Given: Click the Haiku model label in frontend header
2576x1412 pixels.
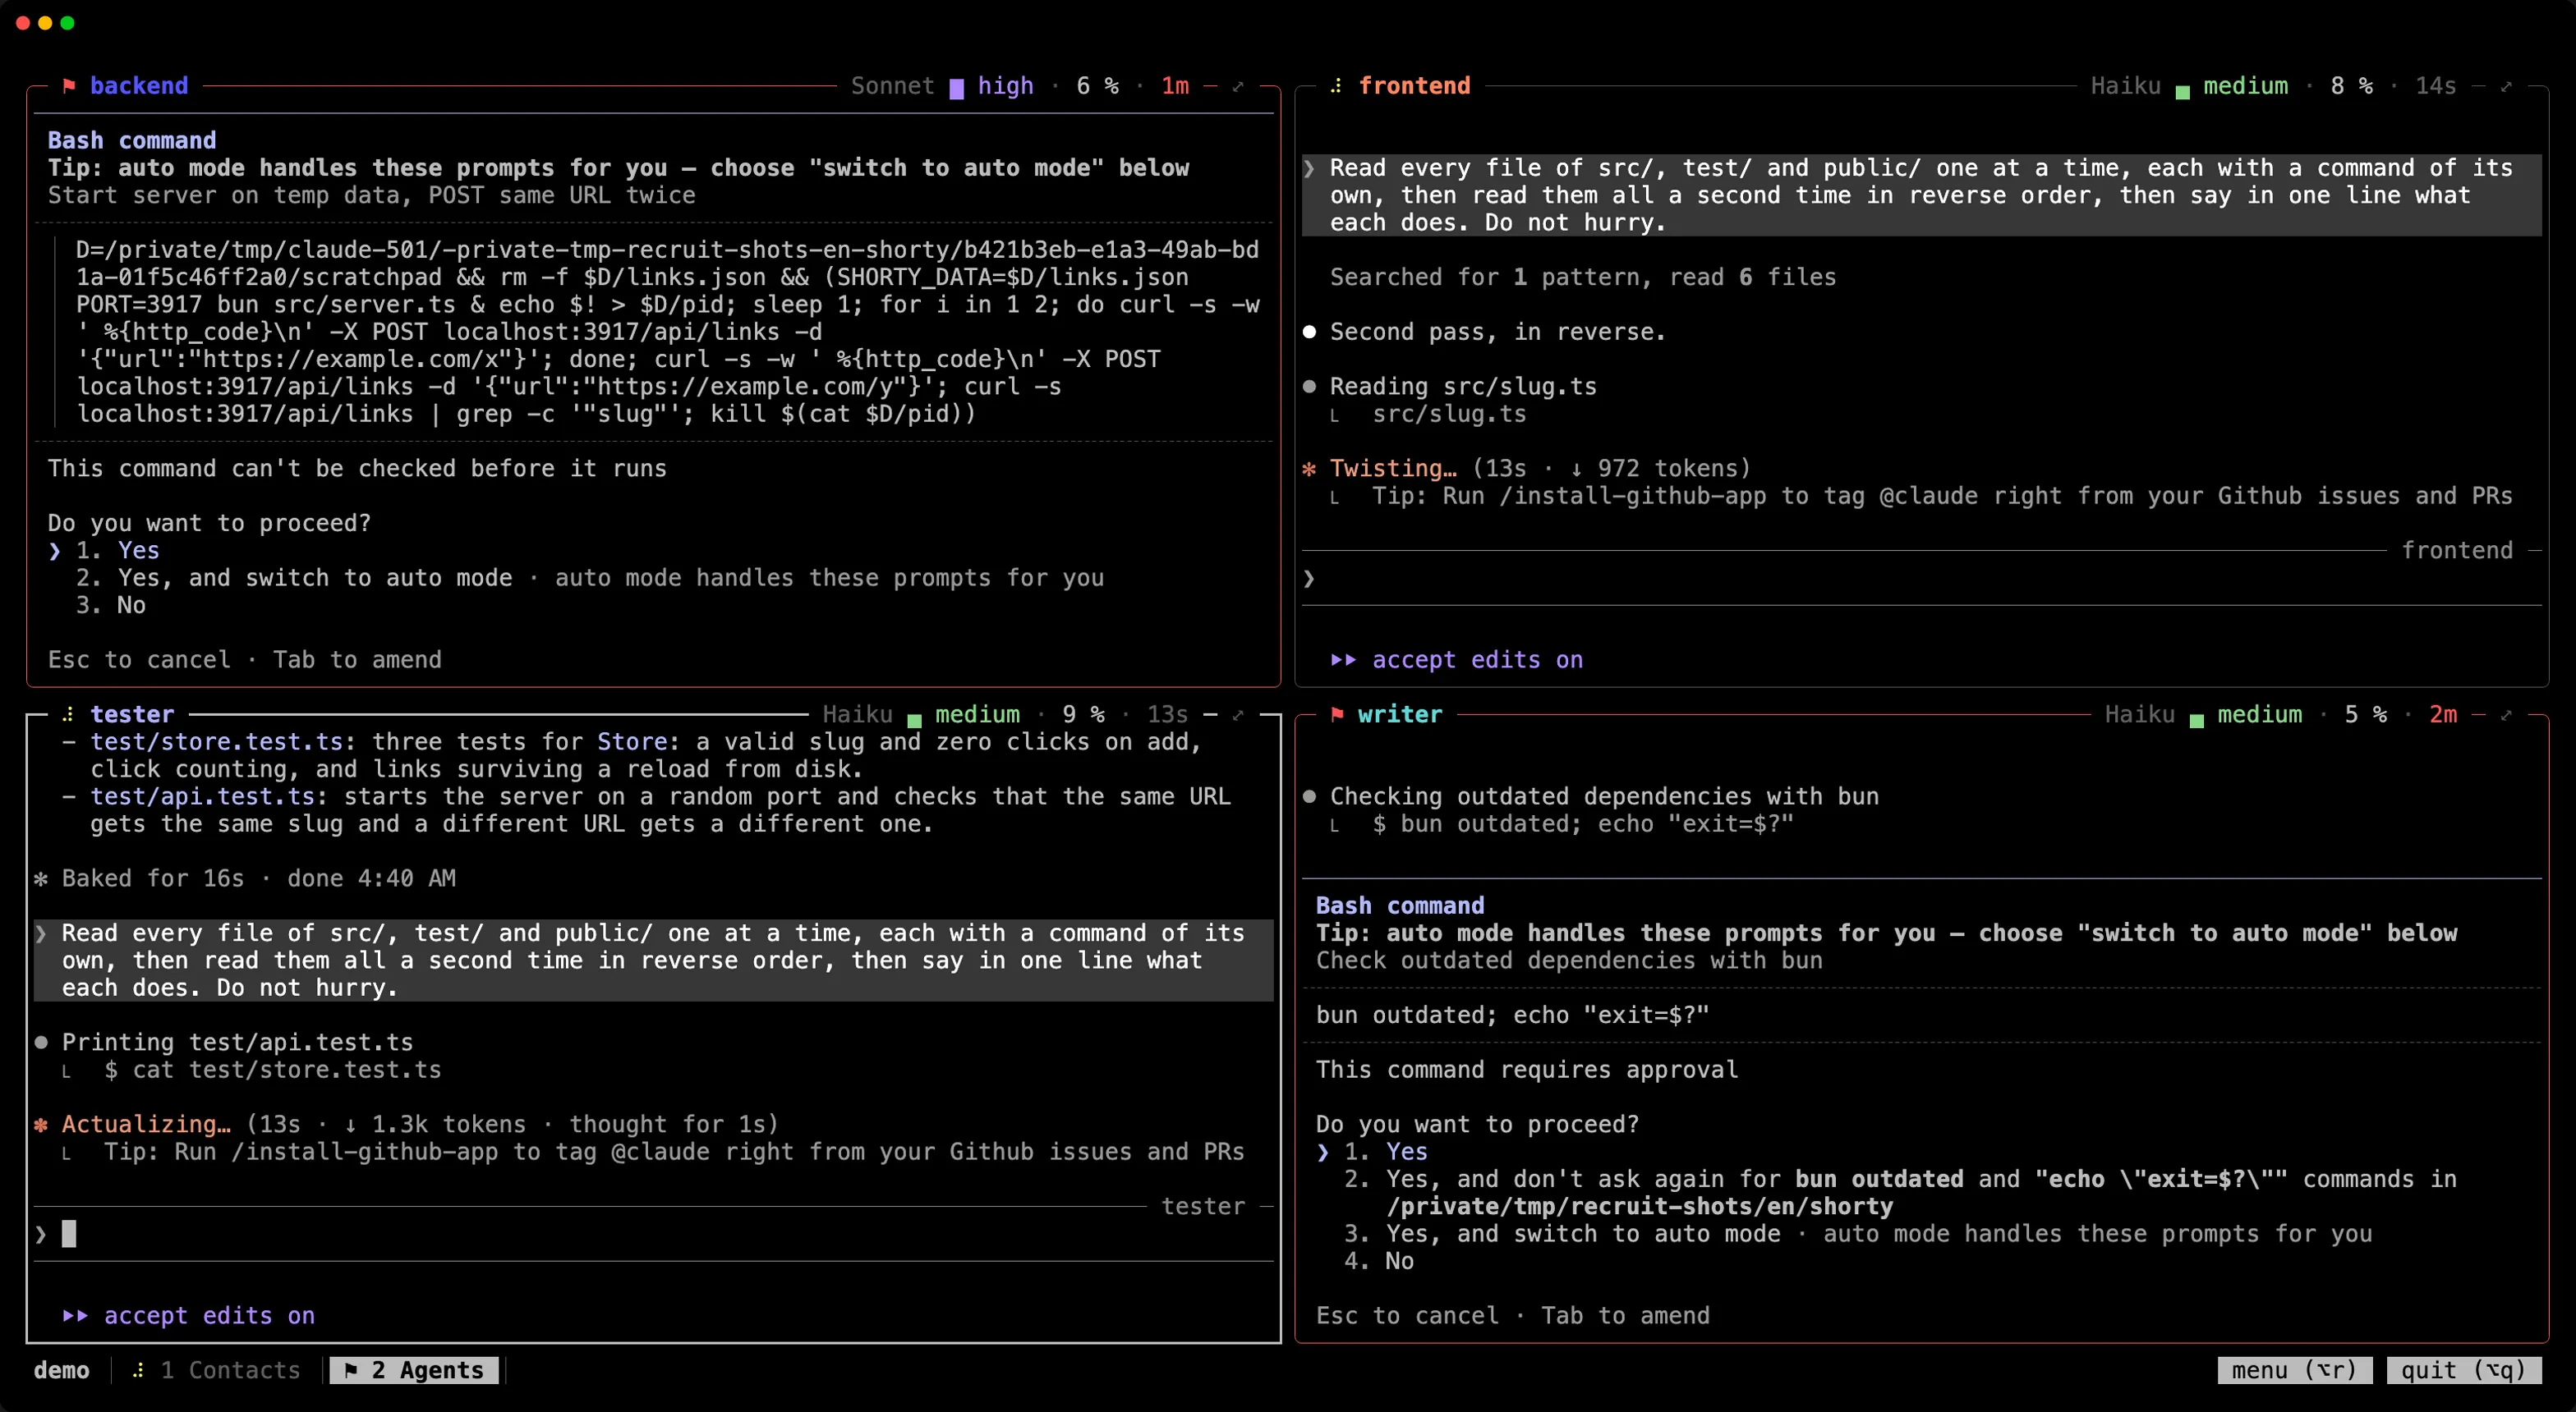Looking at the screenshot, I should click(2126, 86).
